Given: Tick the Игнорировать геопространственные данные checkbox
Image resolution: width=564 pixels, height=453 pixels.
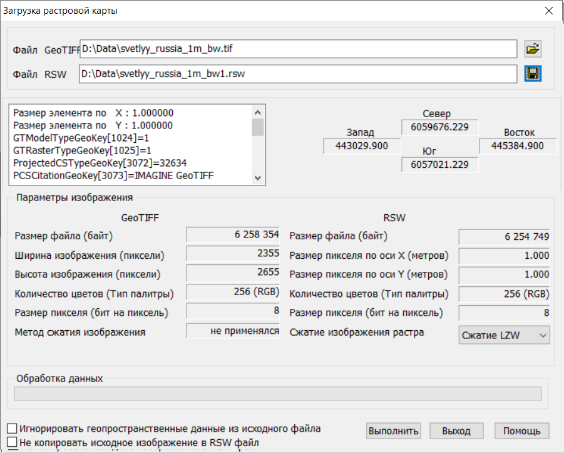Looking at the screenshot, I should tap(13, 429).
